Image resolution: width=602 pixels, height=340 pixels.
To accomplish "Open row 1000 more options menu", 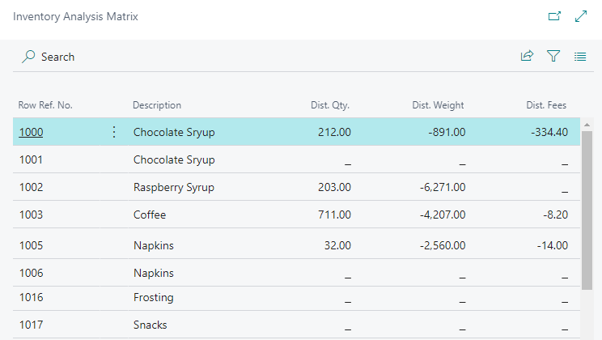I will tap(113, 132).
